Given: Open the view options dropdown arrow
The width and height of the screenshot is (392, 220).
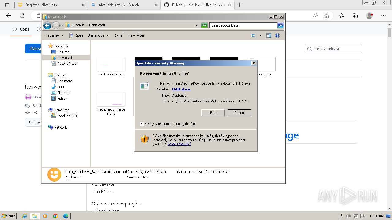Looking at the screenshot, I should point(261,35).
